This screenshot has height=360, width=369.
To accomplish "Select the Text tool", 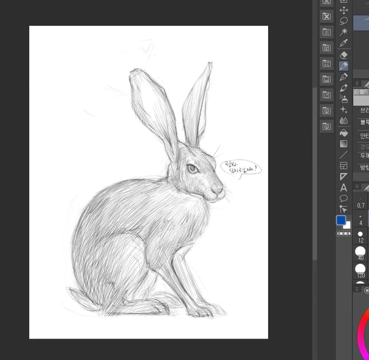I will click(x=343, y=188).
